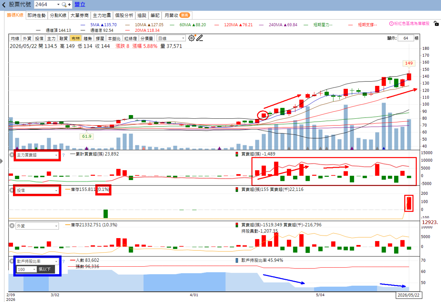The width and height of the screenshot is (441, 302).
Task: Toggle the 主力 overlay button
Action: pyautogui.click(x=51, y=38)
